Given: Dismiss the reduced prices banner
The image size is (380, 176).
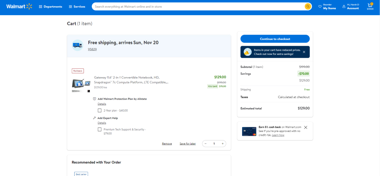Looking at the screenshot, I should point(304,52).
